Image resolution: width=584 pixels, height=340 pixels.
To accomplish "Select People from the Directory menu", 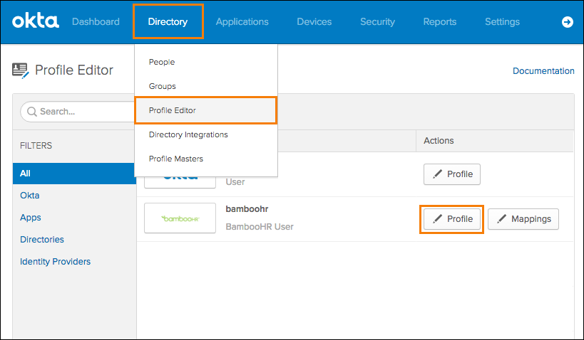I will pyautogui.click(x=206, y=62).
